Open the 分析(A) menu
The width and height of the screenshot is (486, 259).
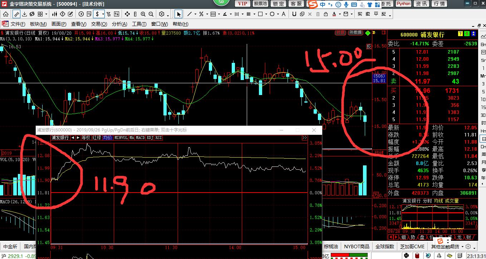[x=119, y=24]
